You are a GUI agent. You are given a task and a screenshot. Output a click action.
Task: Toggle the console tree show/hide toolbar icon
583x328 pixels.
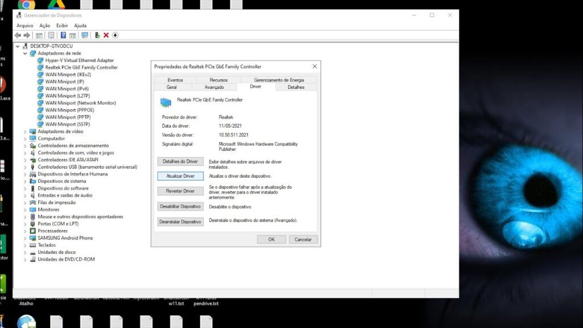click(39, 35)
